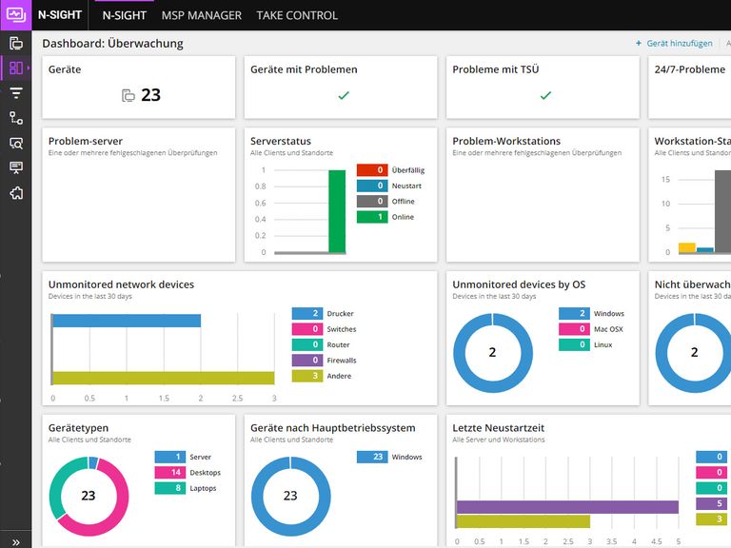Click the Dashboard: Überwachung heading
The image size is (731, 548).
(x=113, y=44)
